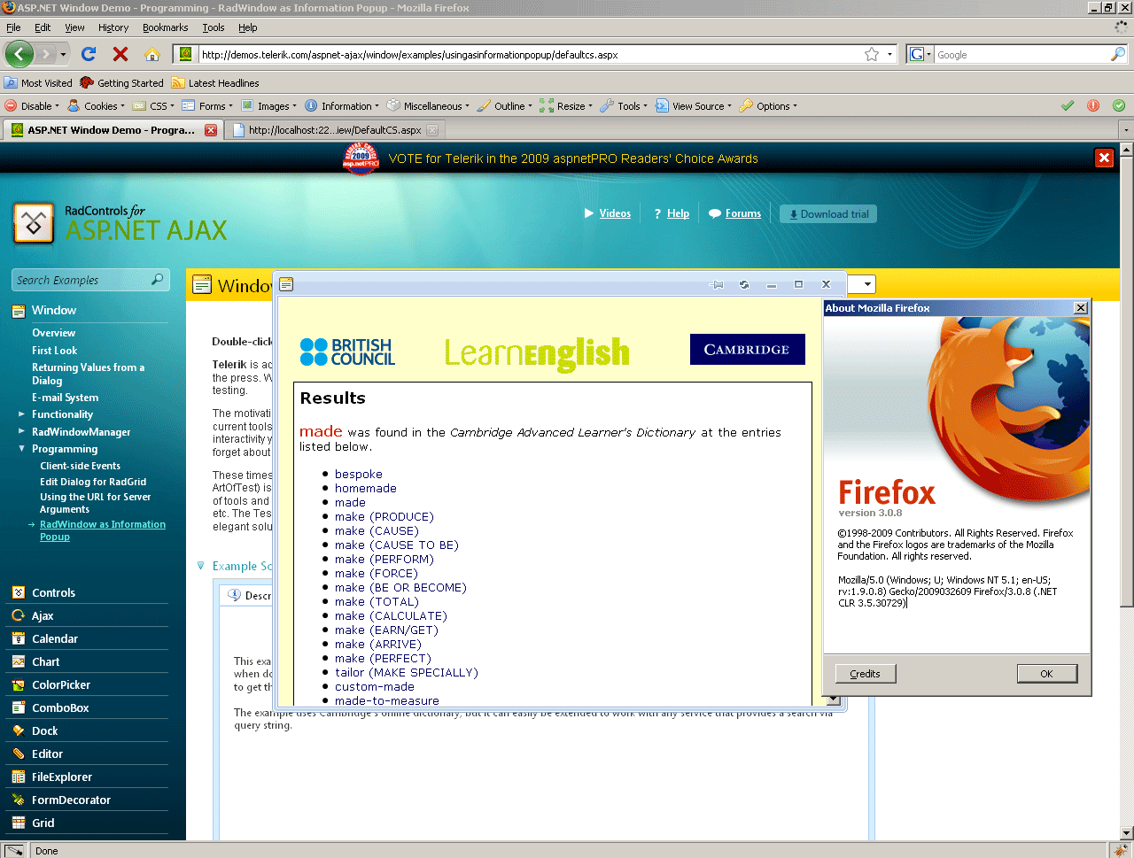Screen dimensions: 1134x858
Task: Open the ComboBox control in the sidebar
Action: [x=60, y=708]
